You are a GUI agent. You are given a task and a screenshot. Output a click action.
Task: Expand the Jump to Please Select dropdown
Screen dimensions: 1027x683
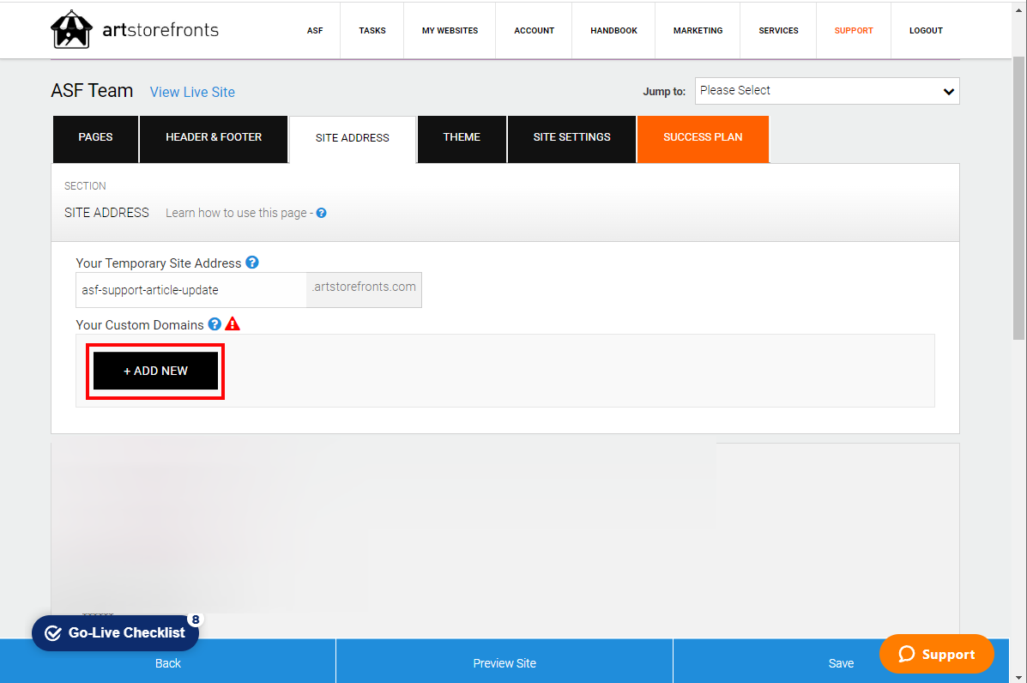point(827,91)
